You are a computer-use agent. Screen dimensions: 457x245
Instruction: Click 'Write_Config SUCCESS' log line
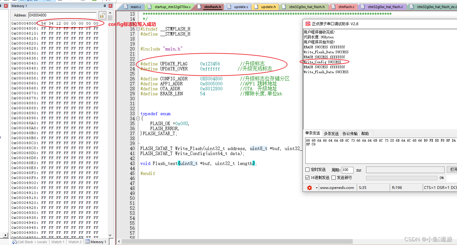click(x=322, y=62)
